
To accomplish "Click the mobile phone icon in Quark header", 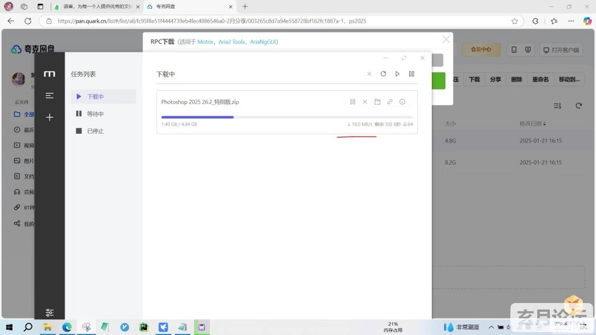I will 514,50.
